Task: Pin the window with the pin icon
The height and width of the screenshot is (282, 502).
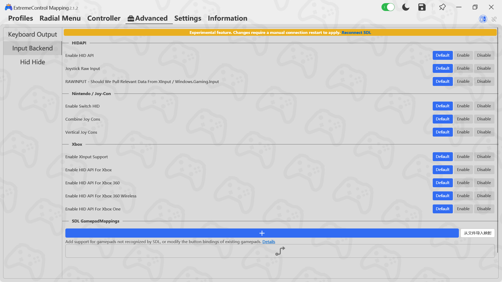Action: [x=442, y=7]
